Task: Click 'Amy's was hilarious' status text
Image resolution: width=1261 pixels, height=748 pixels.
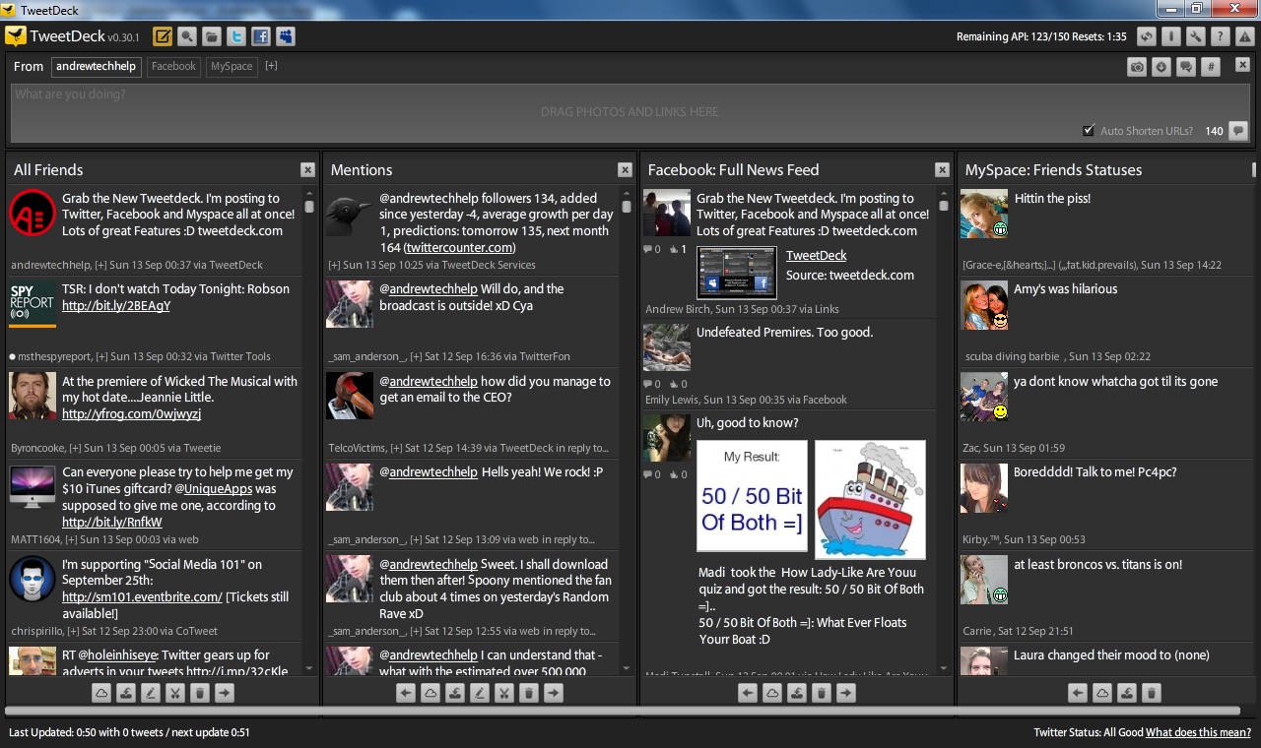Action: click(1066, 289)
